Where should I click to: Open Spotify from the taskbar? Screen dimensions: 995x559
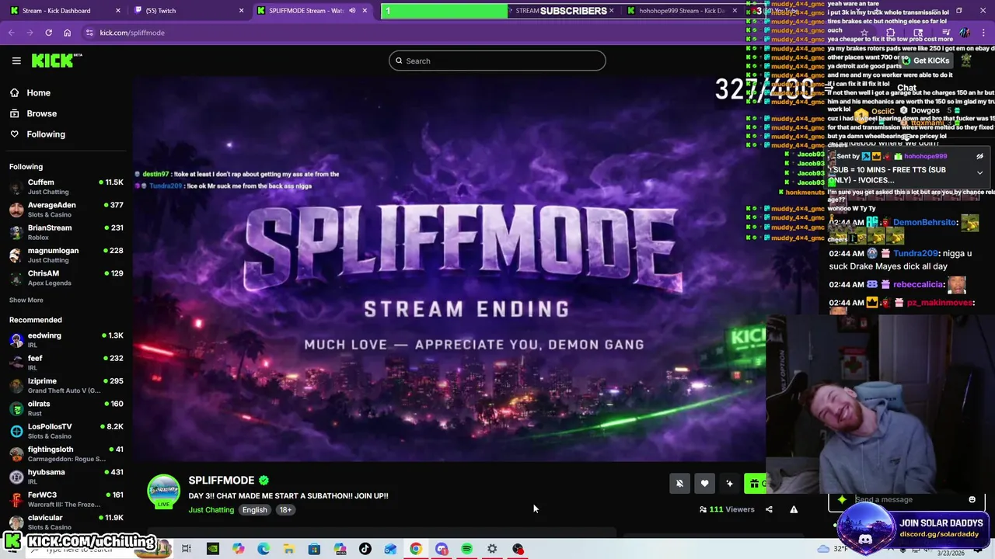tap(466, 549)
